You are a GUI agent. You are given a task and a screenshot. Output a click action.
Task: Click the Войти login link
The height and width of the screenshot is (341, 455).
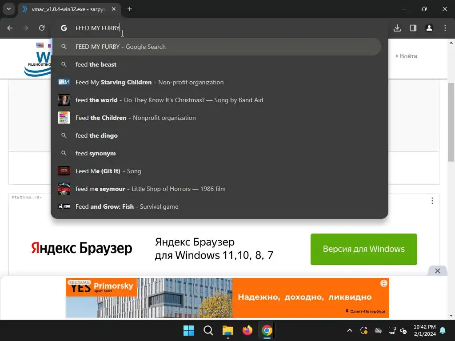pyautogui.click(x=407, y=56)
